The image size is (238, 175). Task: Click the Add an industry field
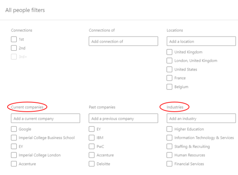(201, 118)
